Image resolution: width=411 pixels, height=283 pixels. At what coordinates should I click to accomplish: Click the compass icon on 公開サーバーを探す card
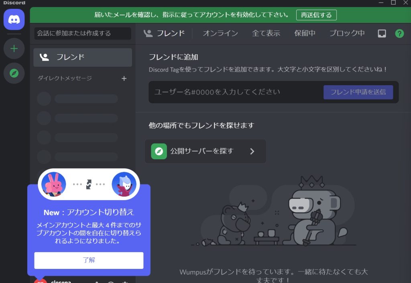159,151
